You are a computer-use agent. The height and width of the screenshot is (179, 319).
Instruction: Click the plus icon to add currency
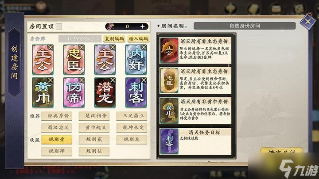[142, 27]
